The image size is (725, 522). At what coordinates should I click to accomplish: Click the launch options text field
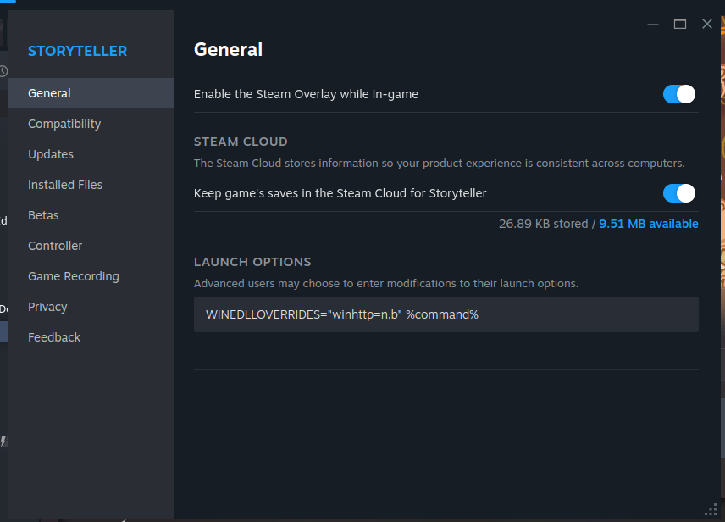pos(446,314)
